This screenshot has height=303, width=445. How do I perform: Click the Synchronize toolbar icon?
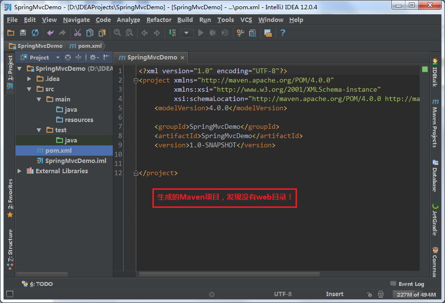coord(35,33)
